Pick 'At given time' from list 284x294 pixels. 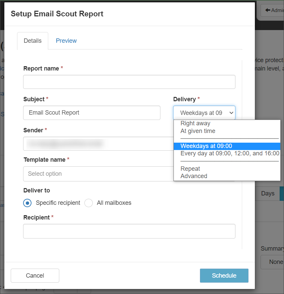click(x=198, y=131)
